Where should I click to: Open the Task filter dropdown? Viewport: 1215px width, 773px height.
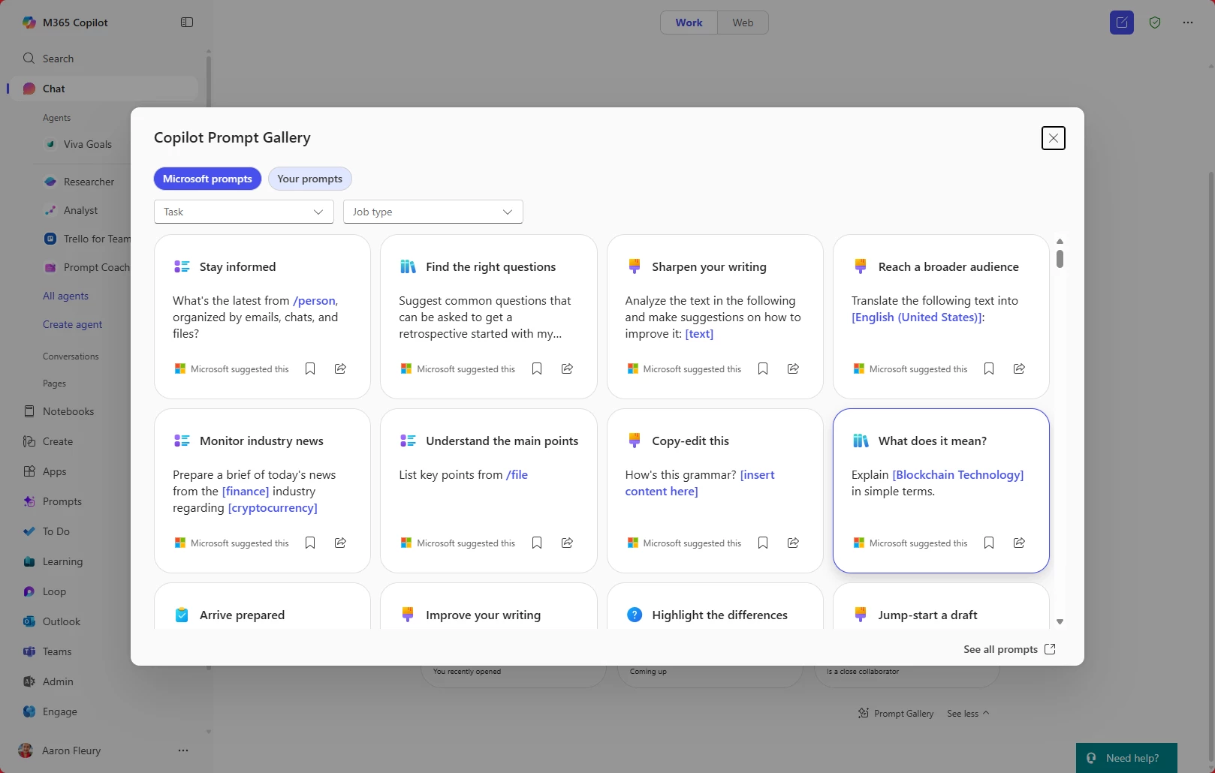coord(244,212)
